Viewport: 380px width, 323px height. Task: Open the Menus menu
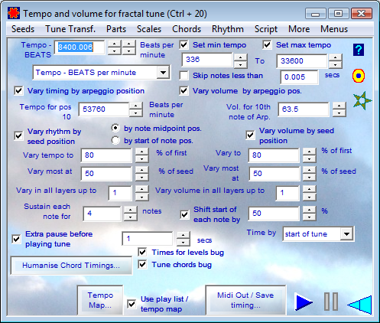click(x=334, y=29)
